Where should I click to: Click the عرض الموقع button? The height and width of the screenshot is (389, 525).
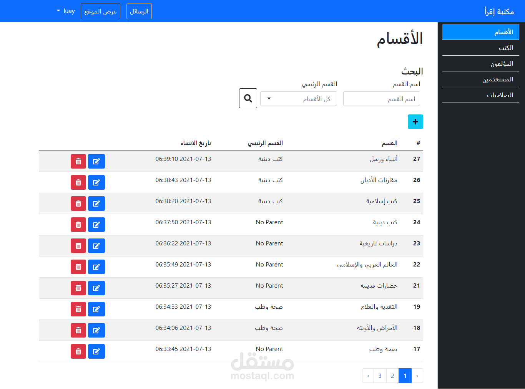coord(100,11)
